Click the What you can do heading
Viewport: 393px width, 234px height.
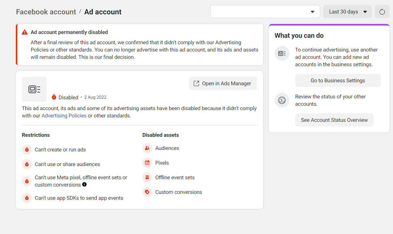click(299, 36)
